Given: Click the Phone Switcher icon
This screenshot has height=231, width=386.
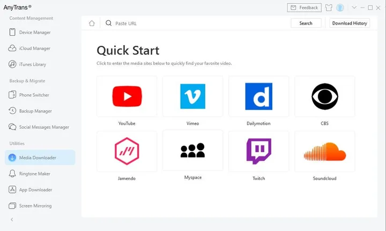Looking at the screenshot, I should click(12, 95).
